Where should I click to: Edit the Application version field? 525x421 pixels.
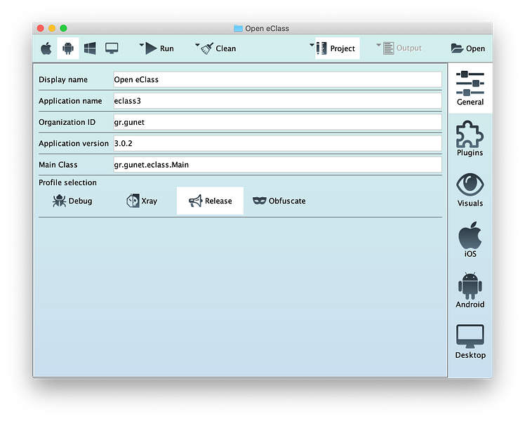coord(277,144)
